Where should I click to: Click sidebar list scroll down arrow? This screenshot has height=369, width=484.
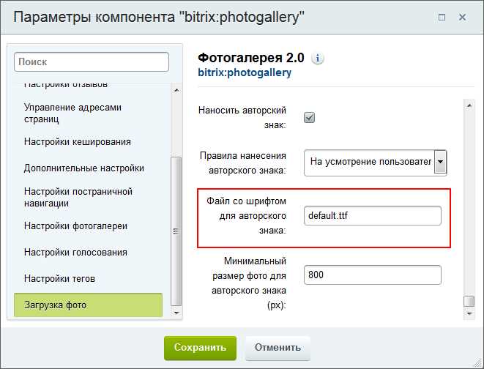tap(176, 313)
